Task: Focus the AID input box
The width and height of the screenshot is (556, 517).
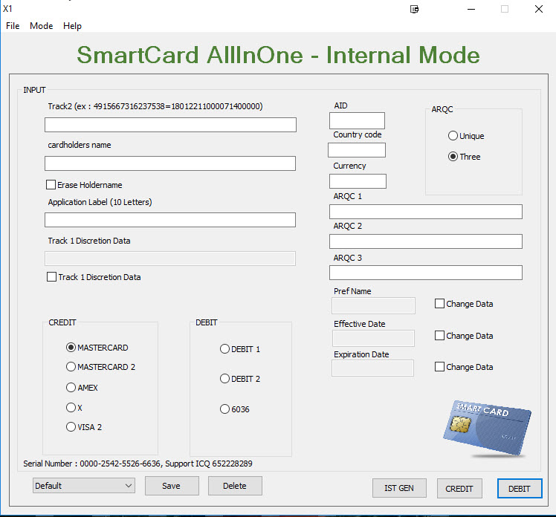Action: (x=357, y=121)
